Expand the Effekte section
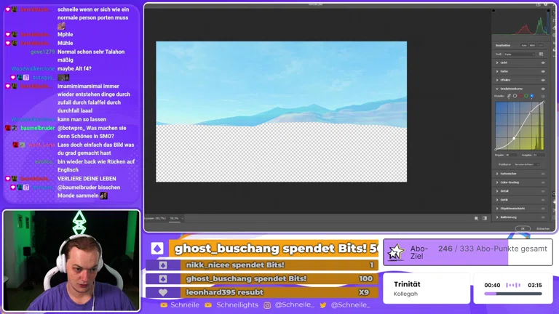559x314 pixels. 497,80
